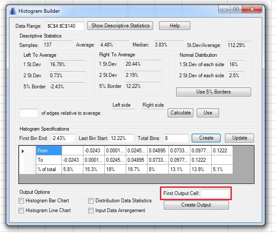The height and width of the screenshot is (233, 275).
Task: Click the Create bins button
Action: click(206, 138)
